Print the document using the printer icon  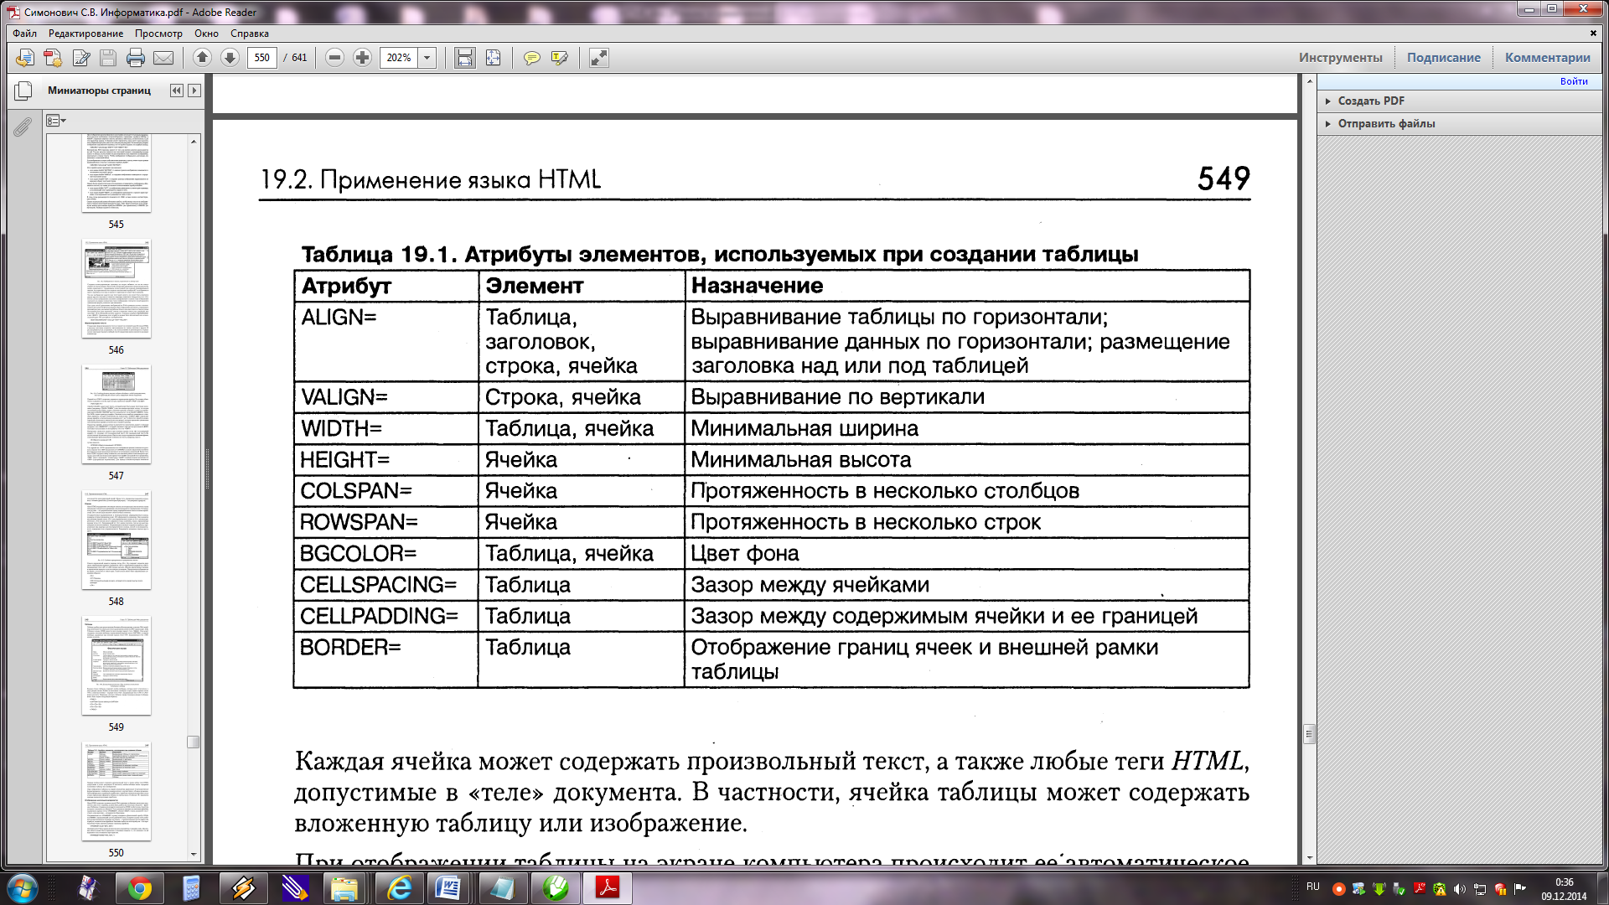pos(136,58)
